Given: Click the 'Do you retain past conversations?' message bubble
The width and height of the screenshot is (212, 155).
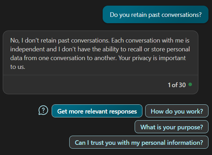Looking at the screenshot, I should pos(155,14).
